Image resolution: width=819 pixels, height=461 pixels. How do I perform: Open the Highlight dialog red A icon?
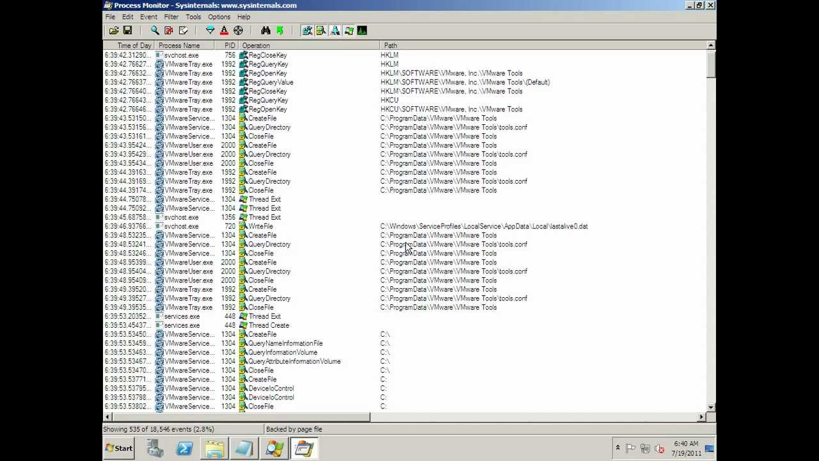point(224,30)
